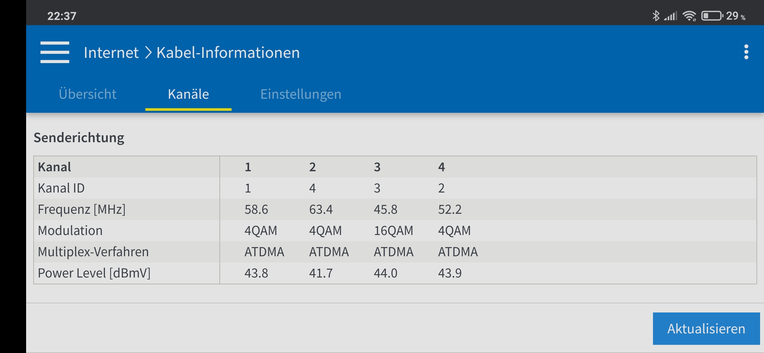This screenshot has height=353, width=764.
Task: Tap the Bluetooth status icon
Action: [x=656, y=16]
